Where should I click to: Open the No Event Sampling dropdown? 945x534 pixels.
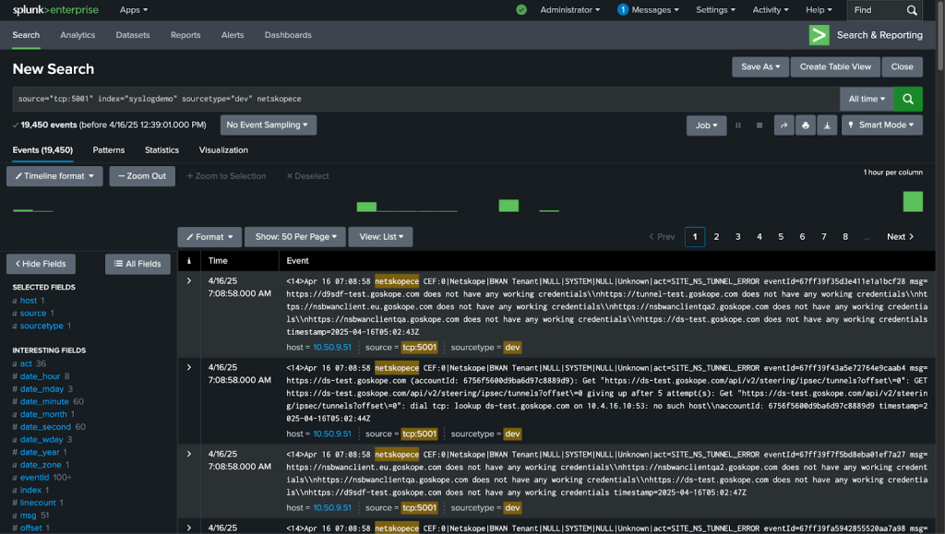(x=269, y=125)
